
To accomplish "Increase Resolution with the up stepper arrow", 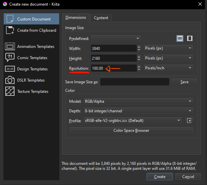I will point(139,66).
